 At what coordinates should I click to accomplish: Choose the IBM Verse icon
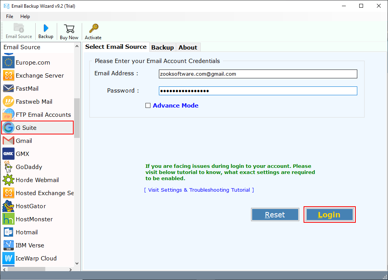8,245
